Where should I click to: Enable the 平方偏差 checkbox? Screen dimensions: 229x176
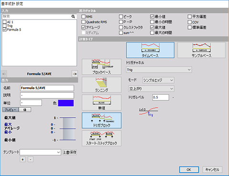[189, 17]
